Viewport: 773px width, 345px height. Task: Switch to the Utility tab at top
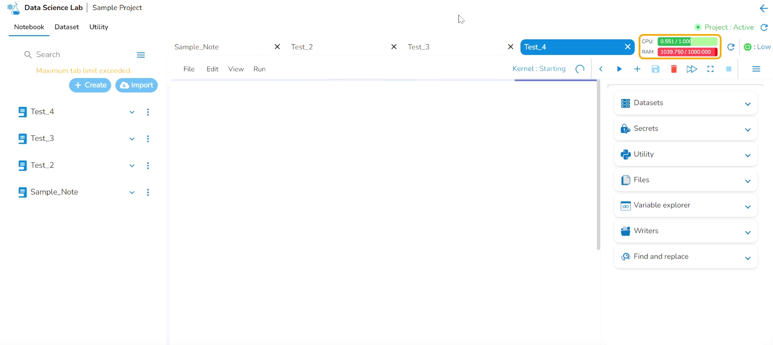pyautogui.click(x=99, y=27)
